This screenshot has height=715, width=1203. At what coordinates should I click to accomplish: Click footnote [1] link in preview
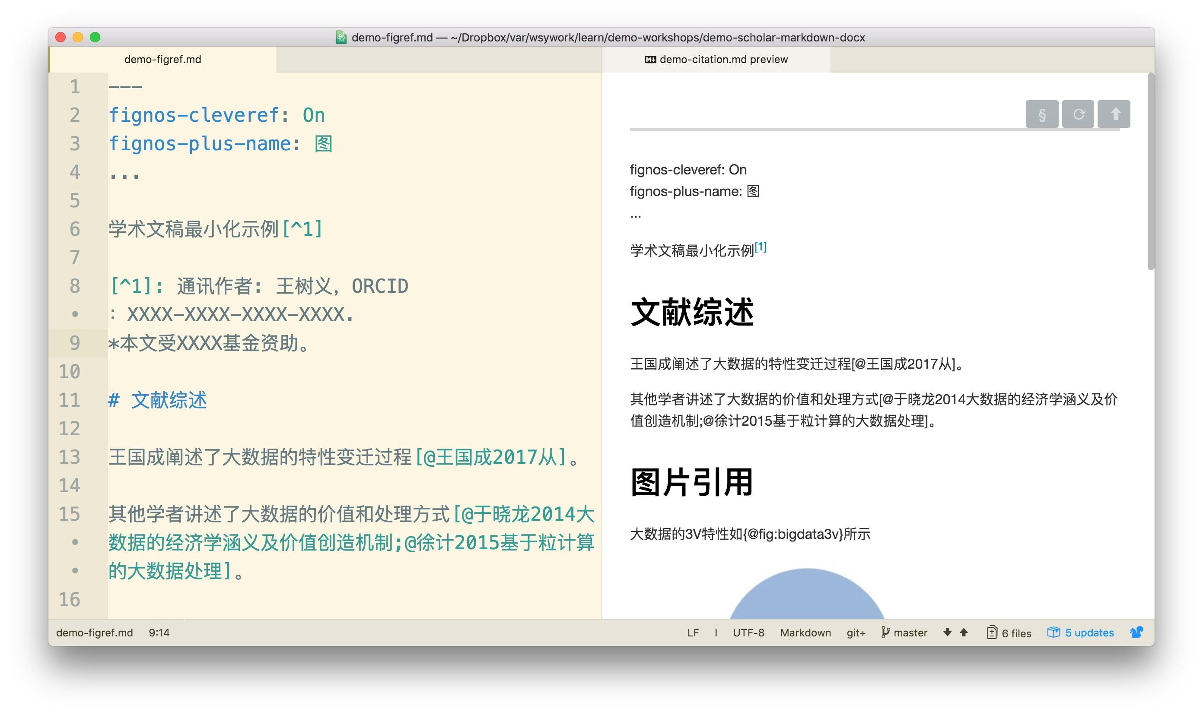pos(761,247)
